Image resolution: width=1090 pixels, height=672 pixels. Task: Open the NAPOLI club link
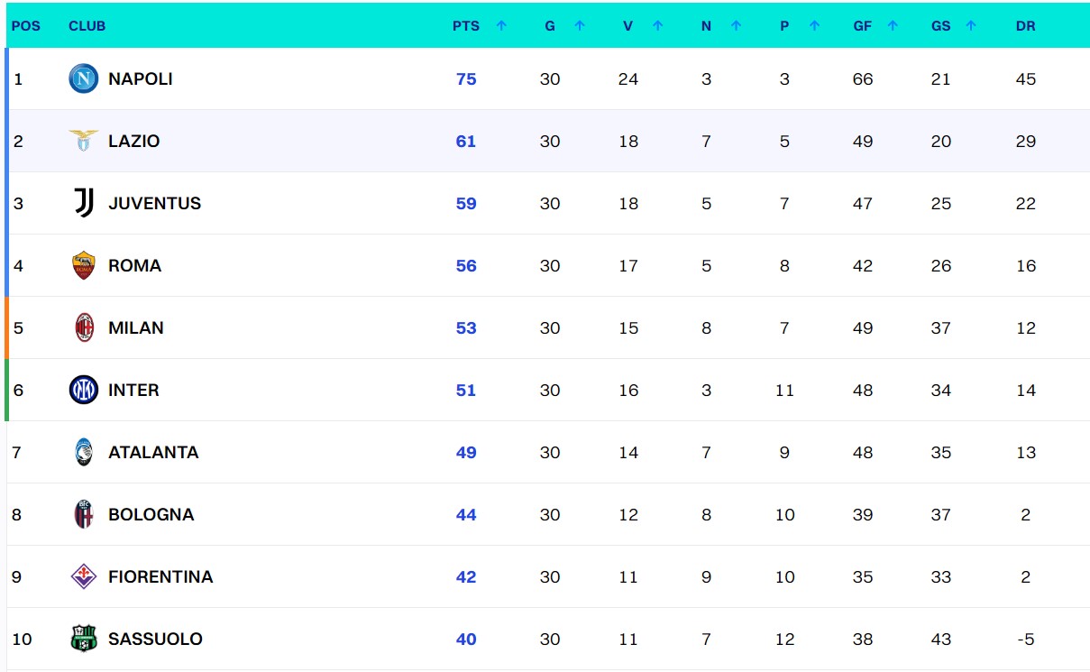(141, 78)
